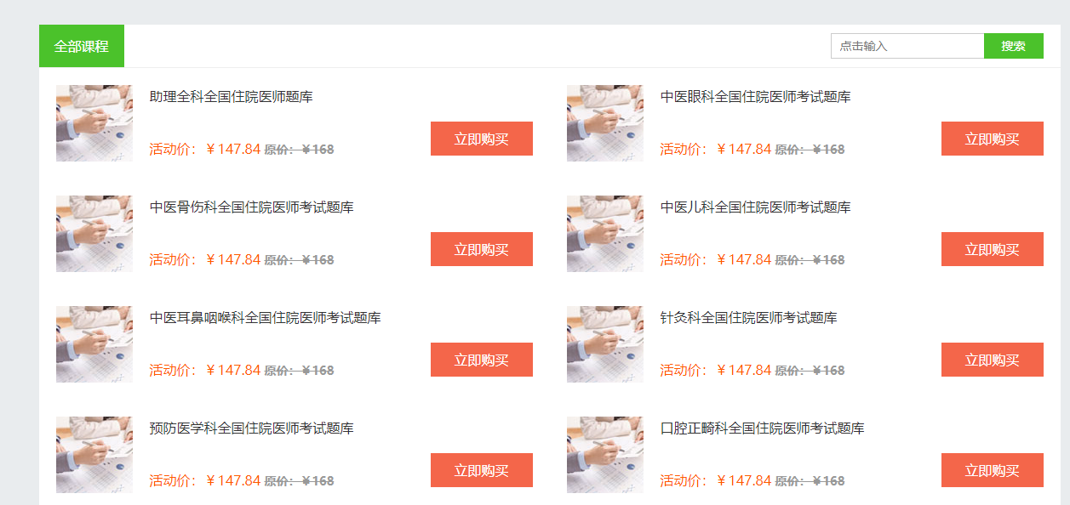Buy 中医骨伤科 course via 立即购买

tap(482, 249)
